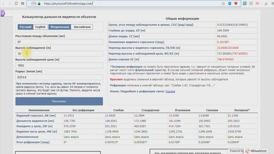Click the observer height input field
The width and height of the screenshot is (274, 154).
tap(59, 53)
